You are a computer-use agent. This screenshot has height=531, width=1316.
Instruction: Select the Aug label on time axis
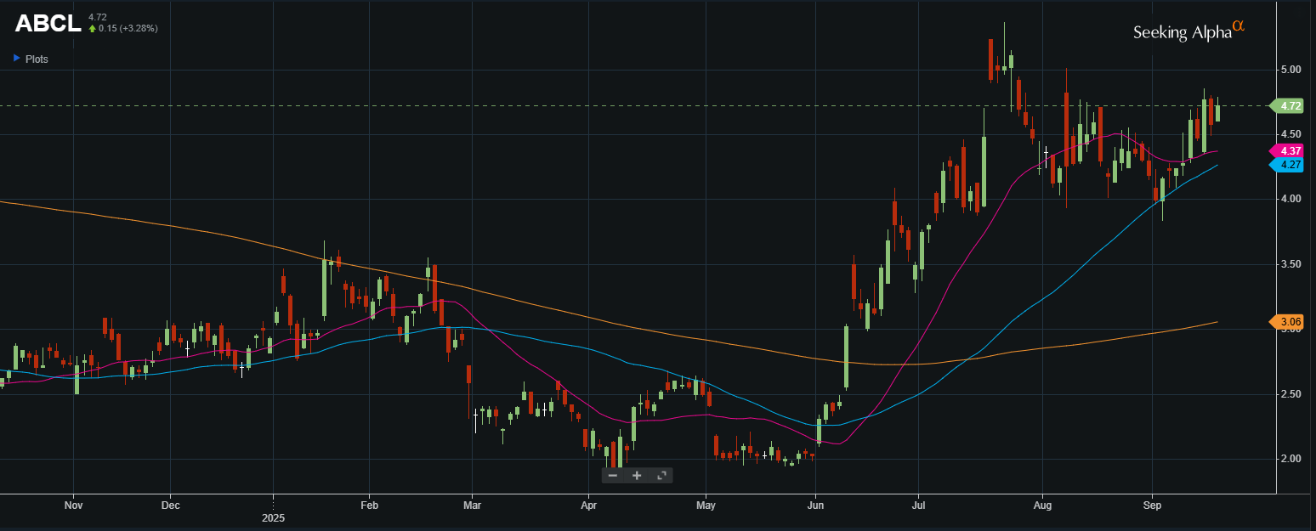1042,506
